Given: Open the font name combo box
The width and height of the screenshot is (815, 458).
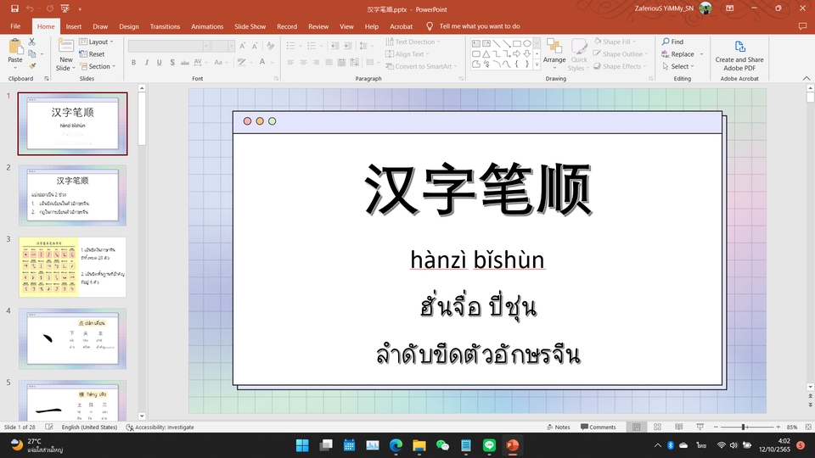Looking at the screenshot, I should coord(168,46).
